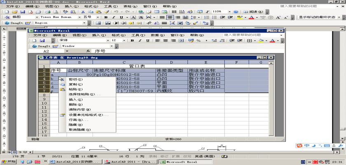Open the Word font size dropdown 五号
Screen dimensions: 346x165
98,17
